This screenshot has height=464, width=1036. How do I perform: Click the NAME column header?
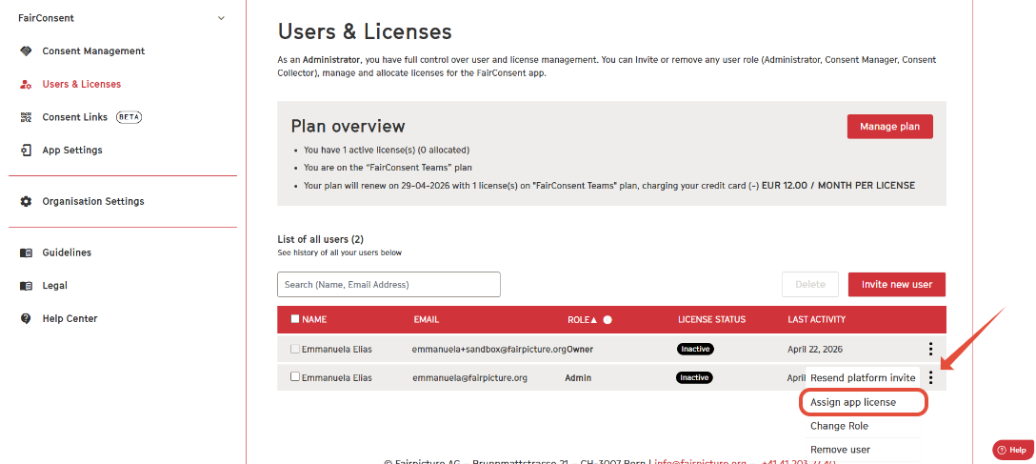click(x=314, y=319)
